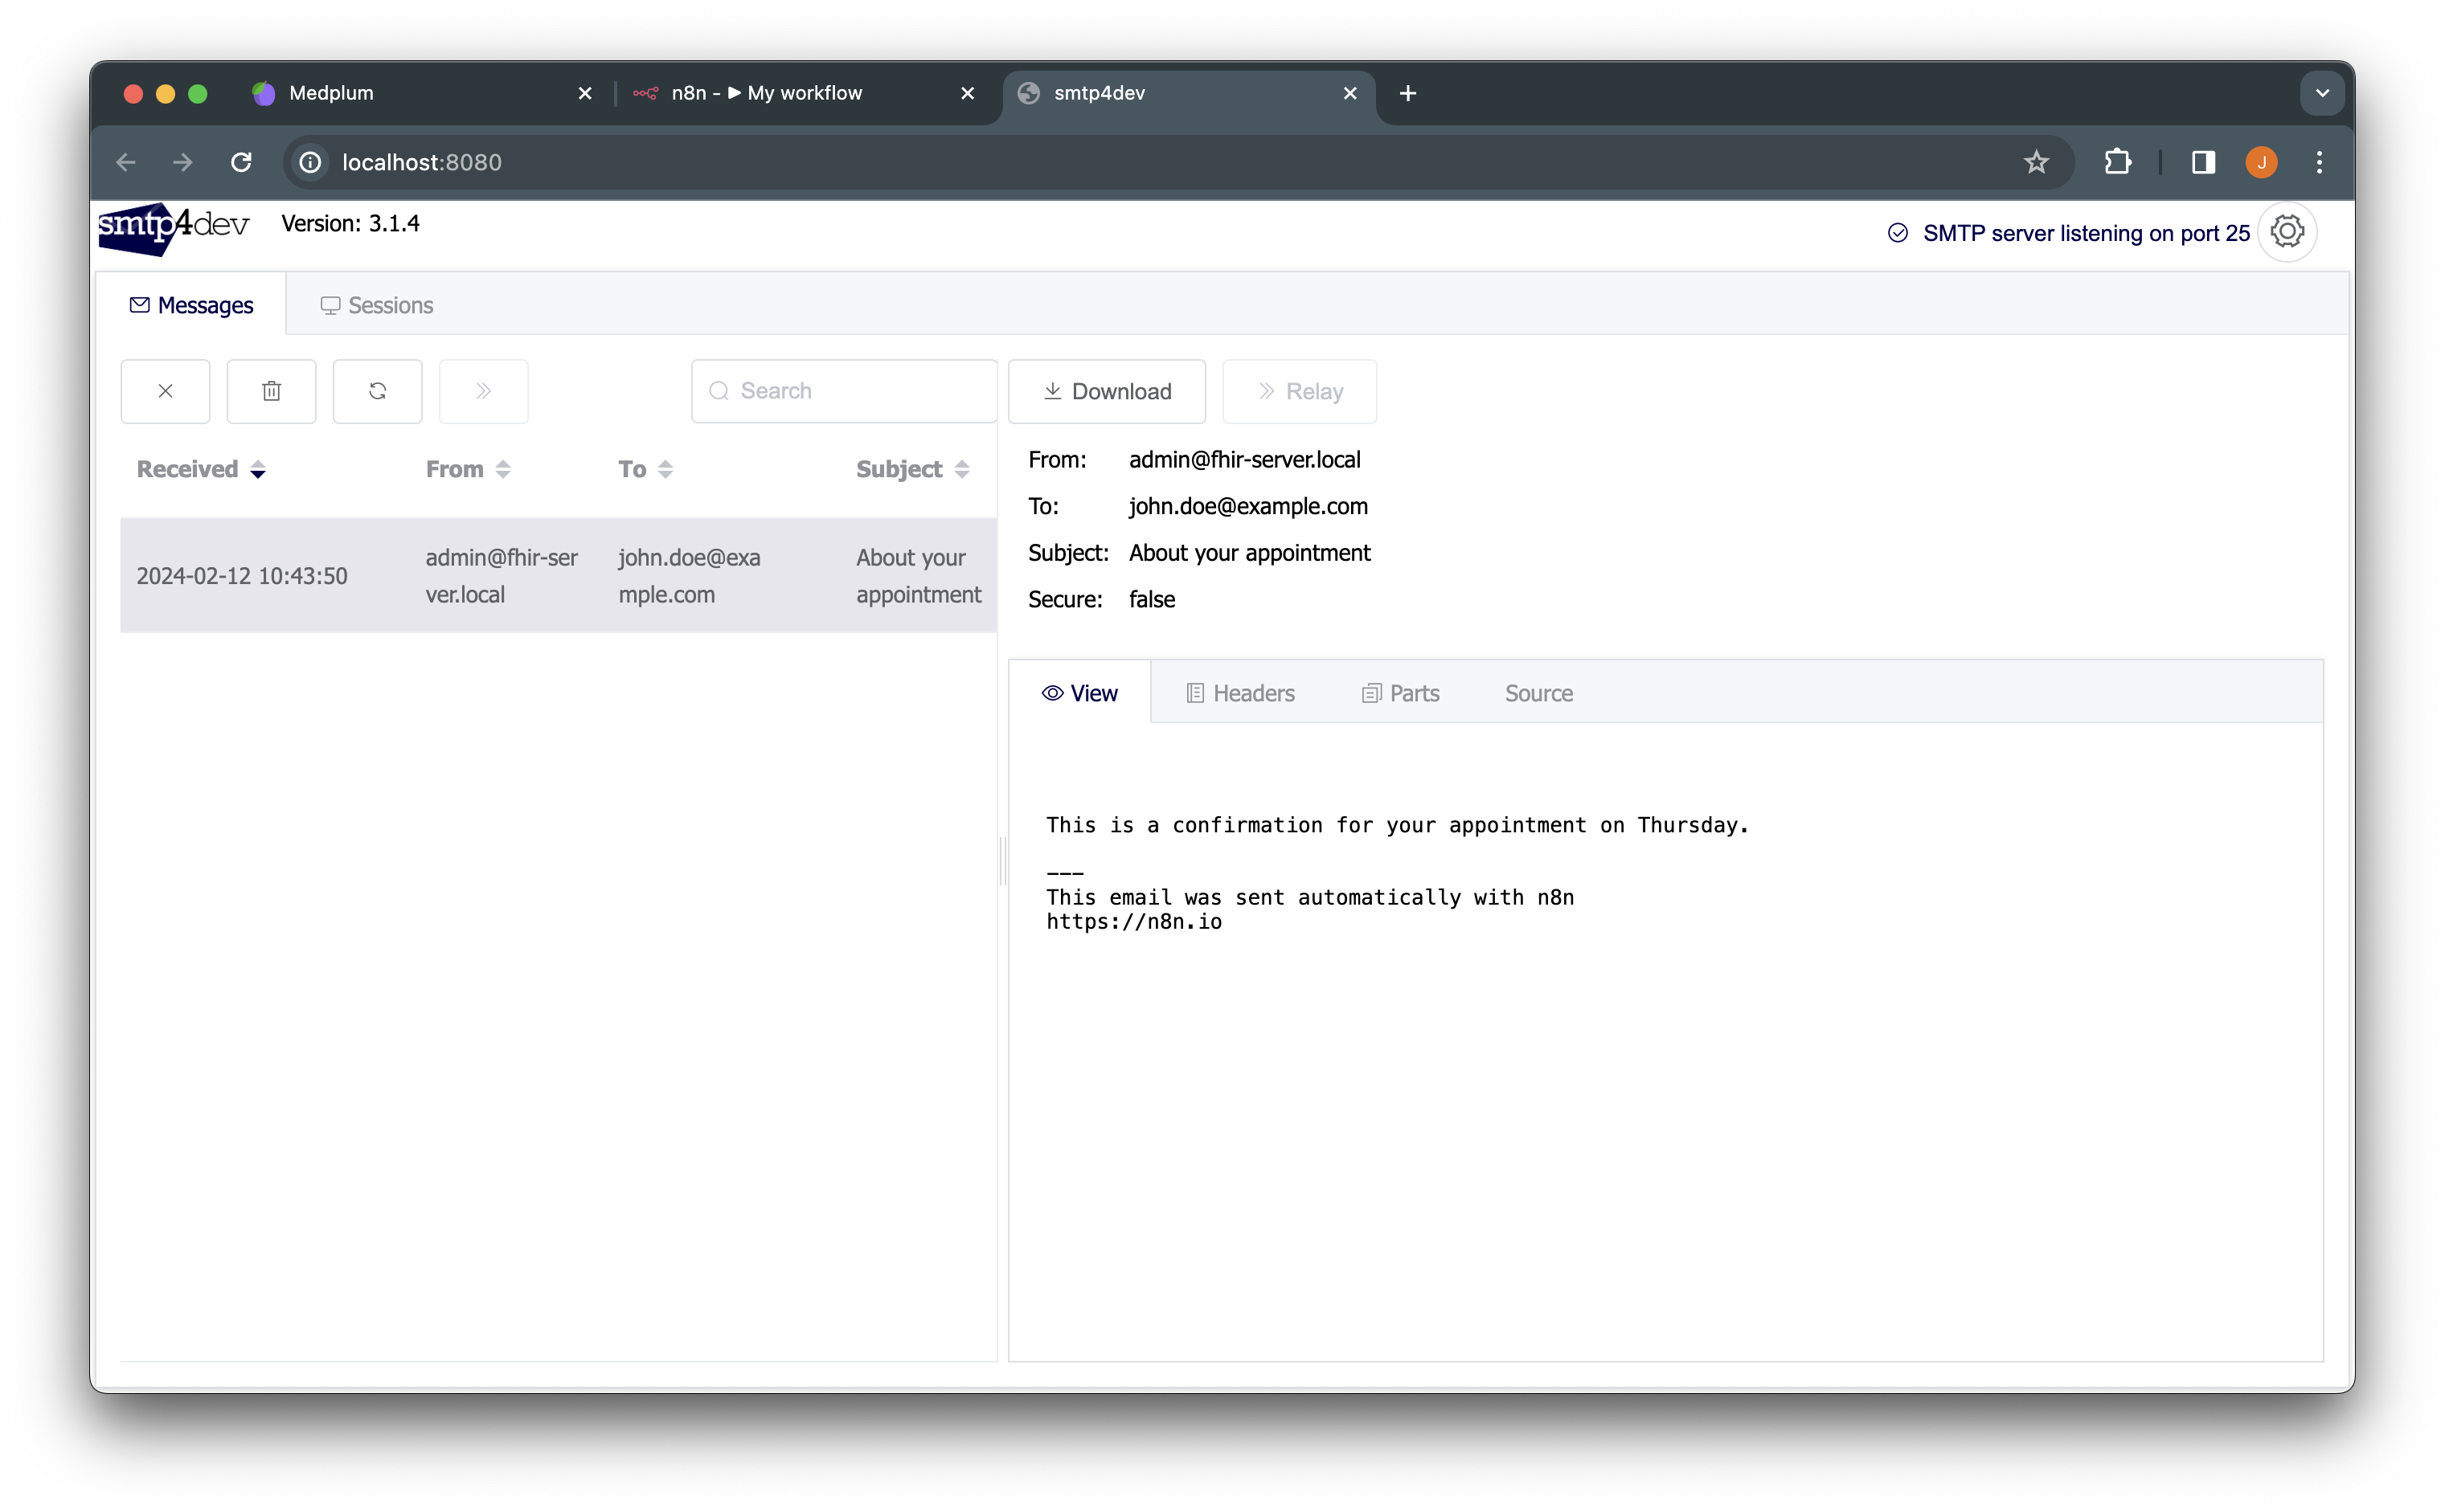Viewport: 2445px width, 1512px height.
Task: Click the splitter handle between panes
Action: click(1002, 861)
